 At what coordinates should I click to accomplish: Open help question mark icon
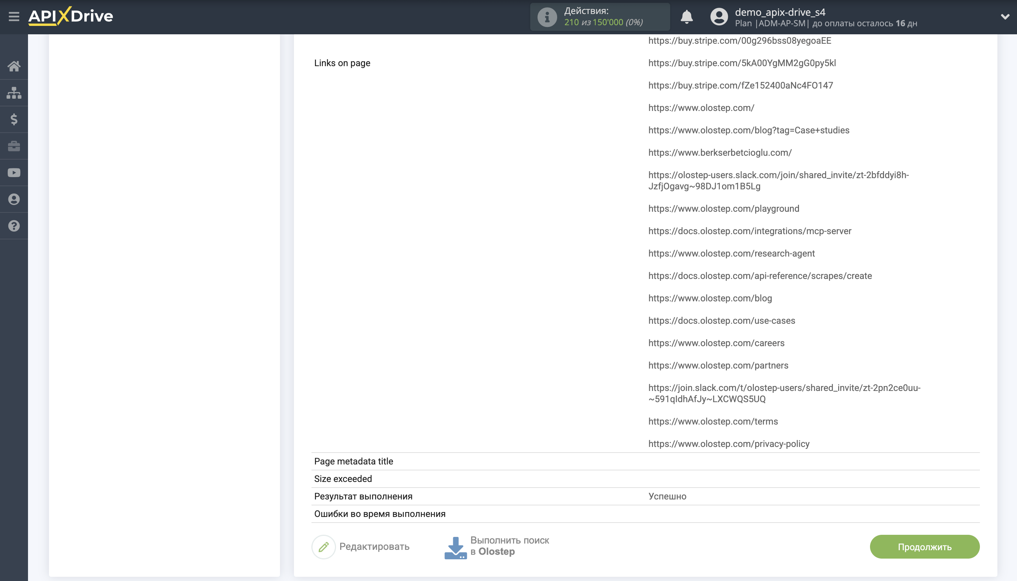tap(14, 226)
